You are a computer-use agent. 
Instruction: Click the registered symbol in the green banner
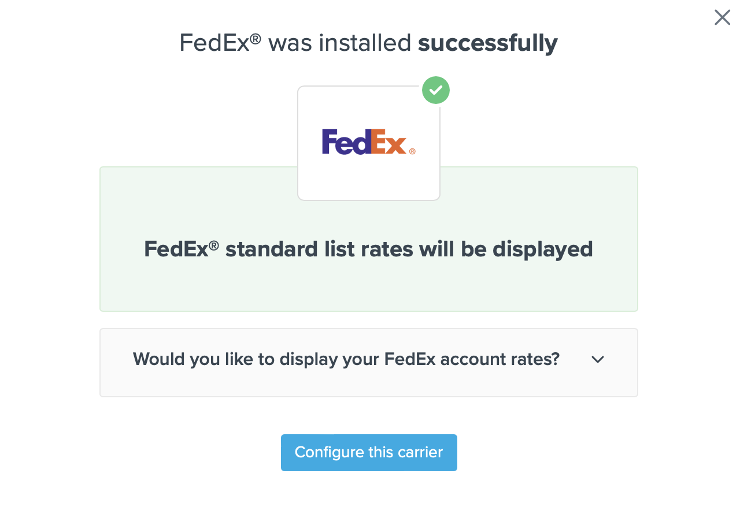pos(213,245)
